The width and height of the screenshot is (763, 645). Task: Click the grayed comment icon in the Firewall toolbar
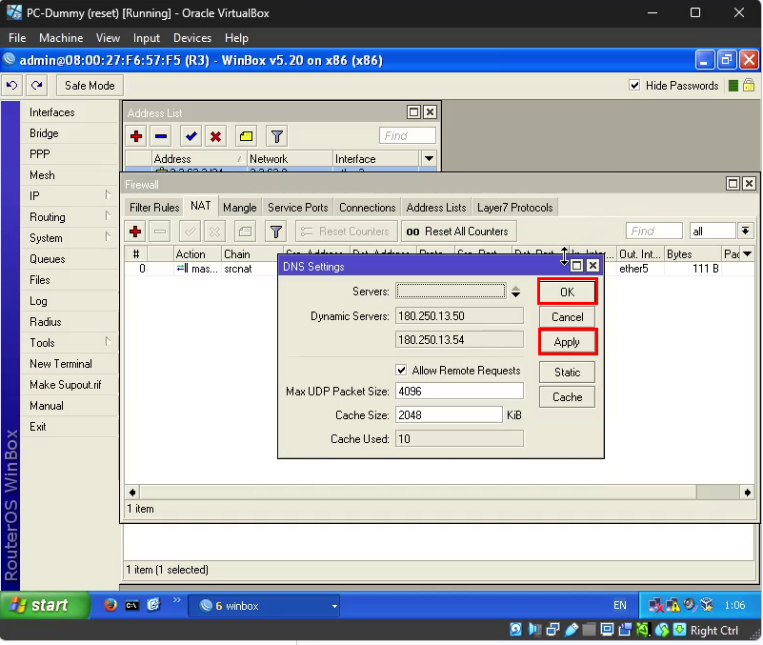(245, 232)
